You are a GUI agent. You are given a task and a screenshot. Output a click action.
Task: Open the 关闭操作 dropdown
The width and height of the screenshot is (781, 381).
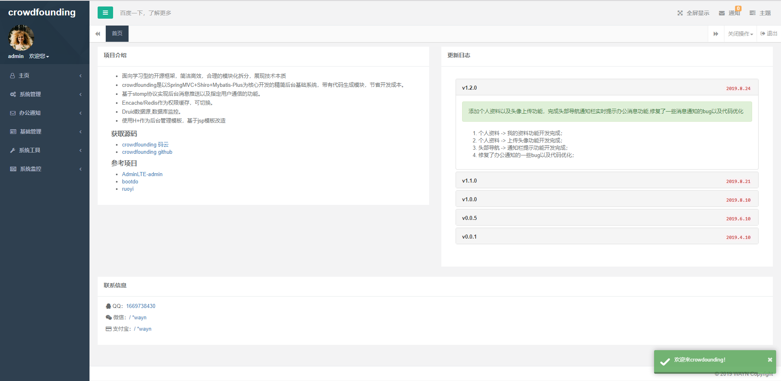(740, 34)
